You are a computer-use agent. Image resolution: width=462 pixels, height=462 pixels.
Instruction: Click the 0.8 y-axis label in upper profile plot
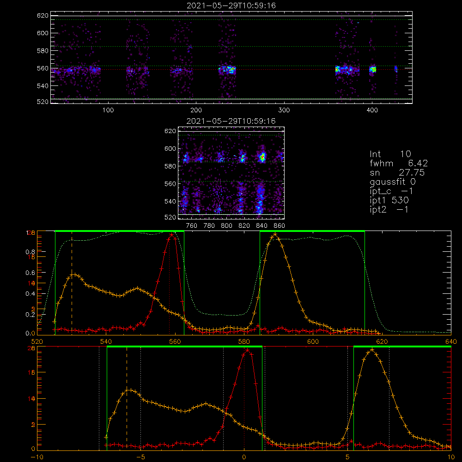coord(30,252)
